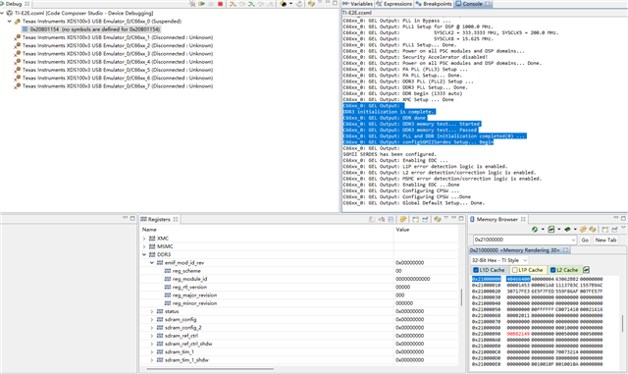Expand the MSMC register group
The image size is (628, 374).
point(144,246)
